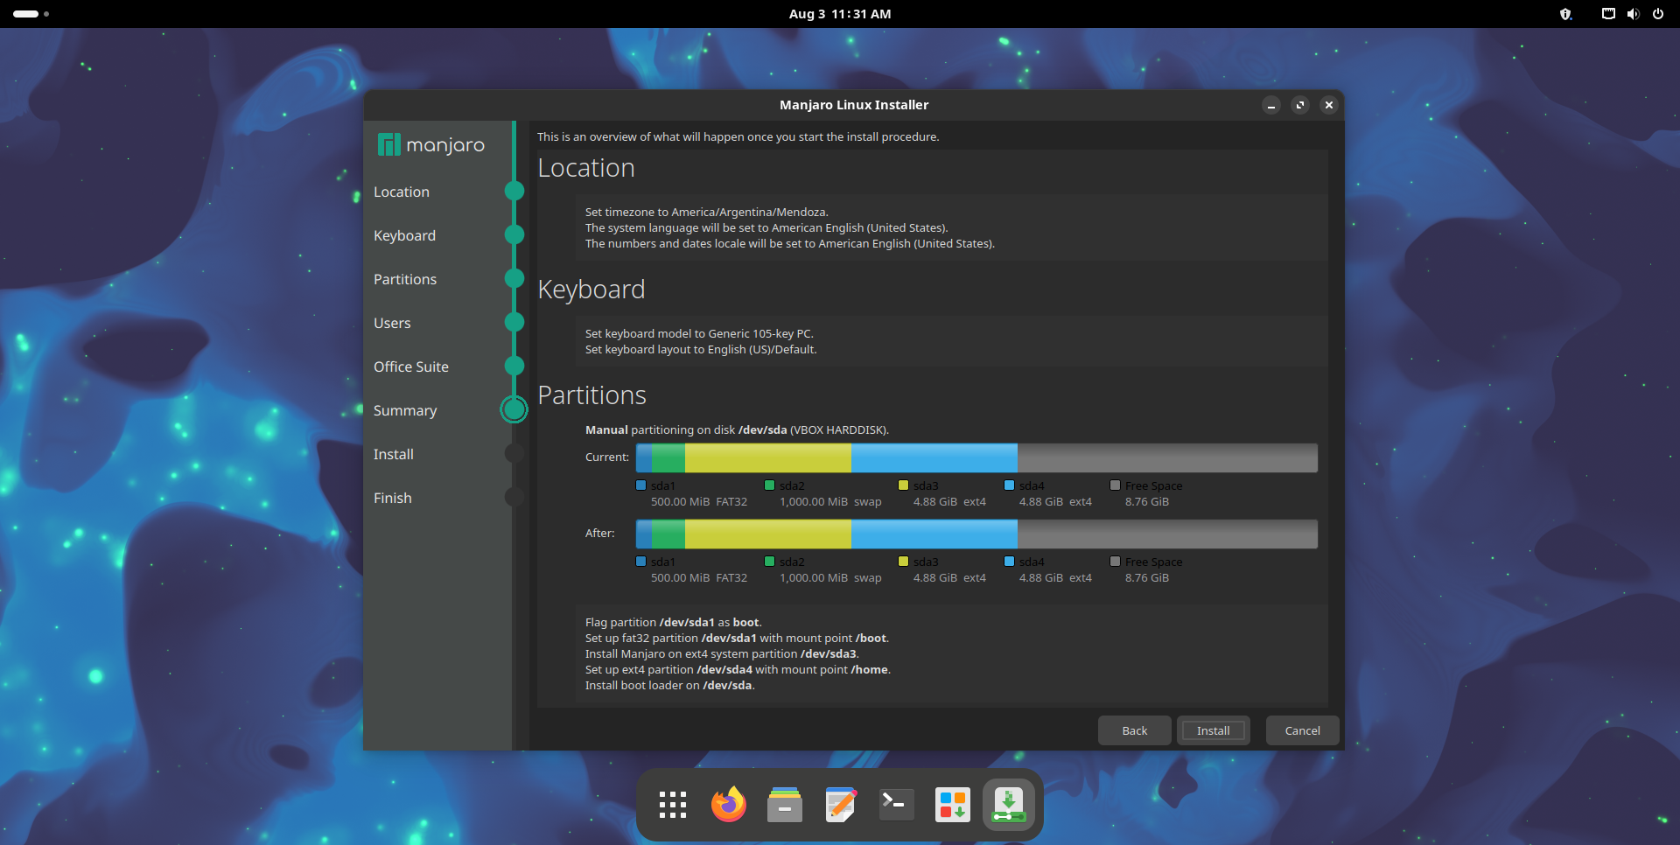Click yellow sda3 segment in Current bar

(768, 457)
